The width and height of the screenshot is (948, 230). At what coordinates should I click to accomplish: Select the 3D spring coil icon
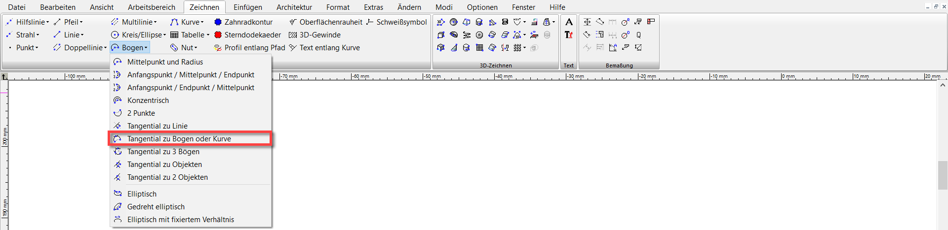505,22
